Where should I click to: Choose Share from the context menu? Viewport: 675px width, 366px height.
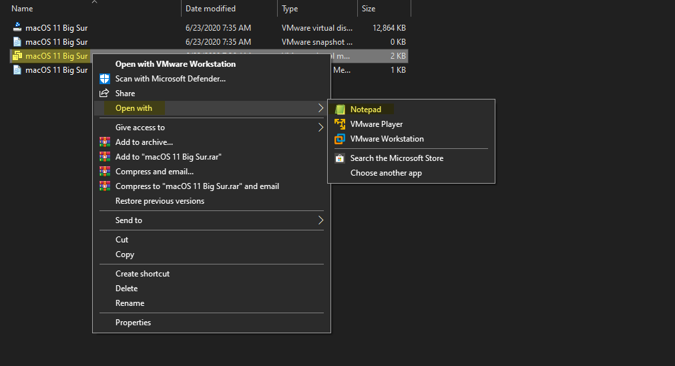click(x=126, y=94)
